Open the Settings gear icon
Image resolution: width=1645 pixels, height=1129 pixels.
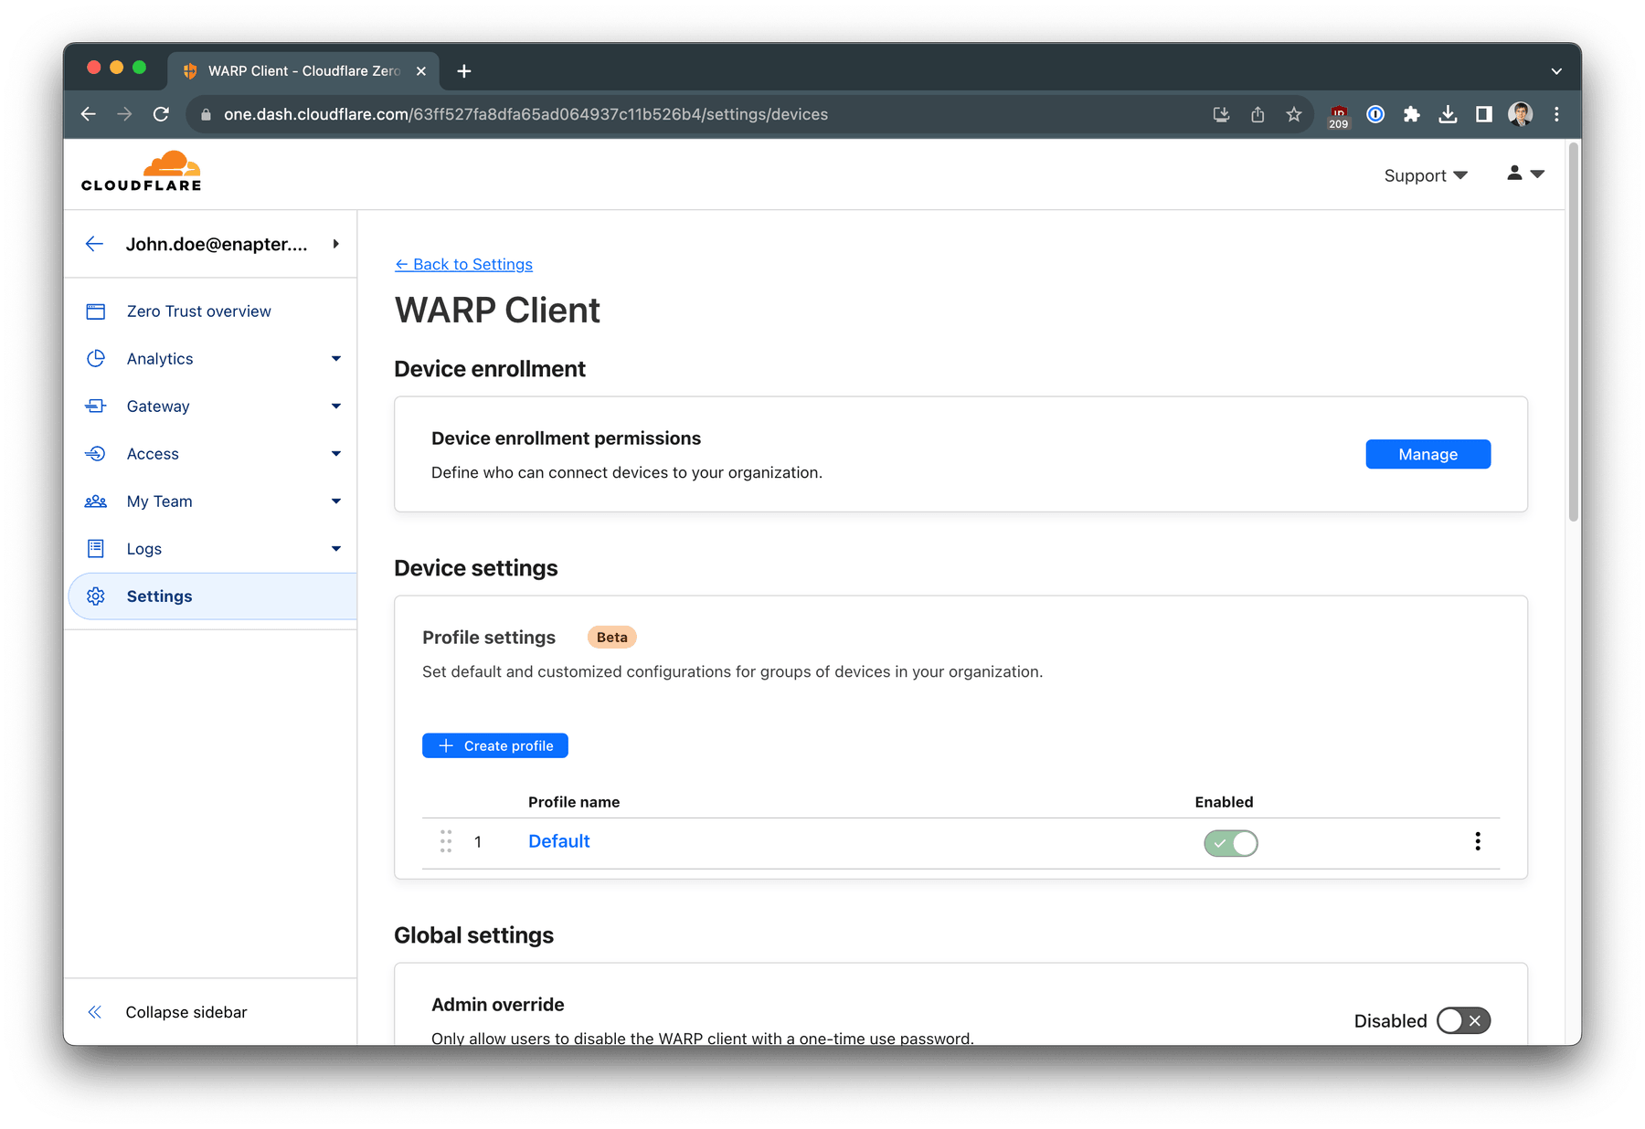click(x=96, y=596)
